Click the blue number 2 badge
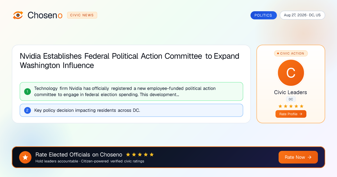Screen dimensions: 337x177 (x=28, y=110)
